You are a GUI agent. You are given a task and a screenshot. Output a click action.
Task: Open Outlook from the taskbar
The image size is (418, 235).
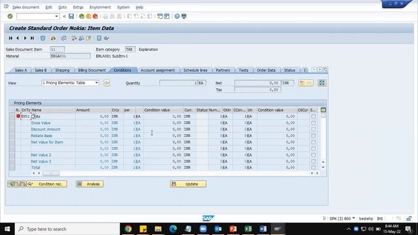[218, 229]
